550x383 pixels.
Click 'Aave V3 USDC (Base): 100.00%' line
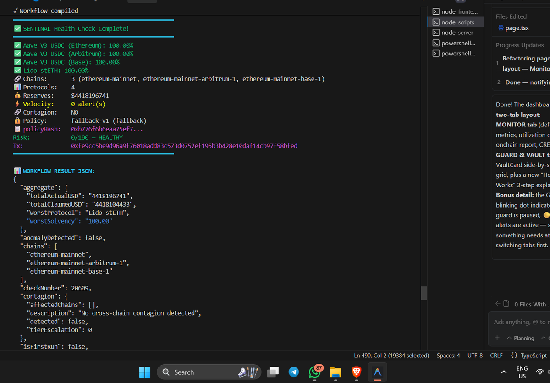coord(71,62)
